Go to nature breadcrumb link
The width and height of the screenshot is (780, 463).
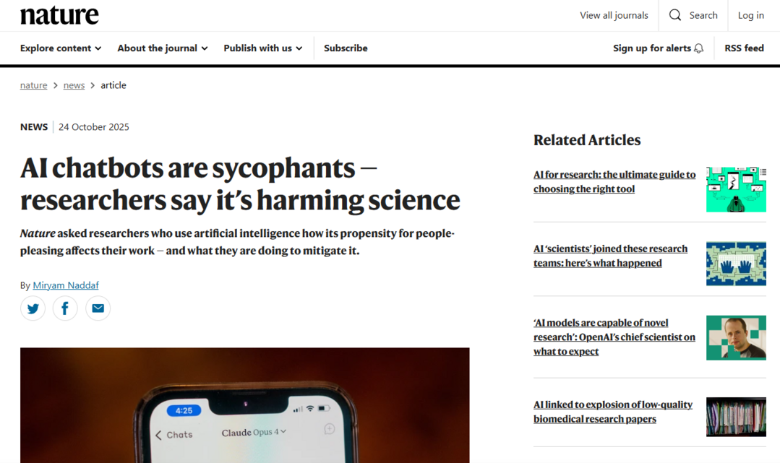(x=34, y=85)
